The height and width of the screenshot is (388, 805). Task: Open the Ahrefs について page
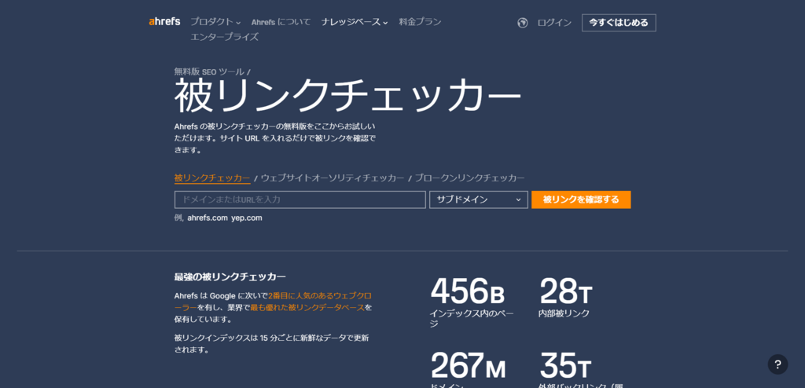pyautogui.click(x=281, y=22)
